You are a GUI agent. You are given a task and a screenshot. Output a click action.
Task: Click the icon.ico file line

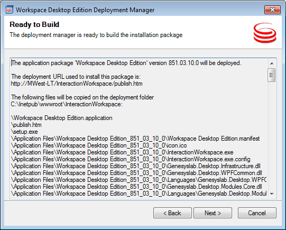click(99, 145)
